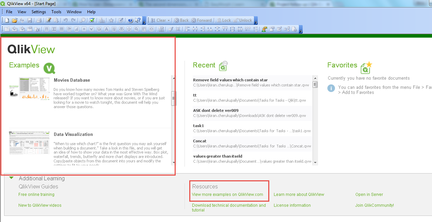Click the Print icon in toolbar
The width and height of the screenshot is (432, 222).
click(x=39, y=20)
